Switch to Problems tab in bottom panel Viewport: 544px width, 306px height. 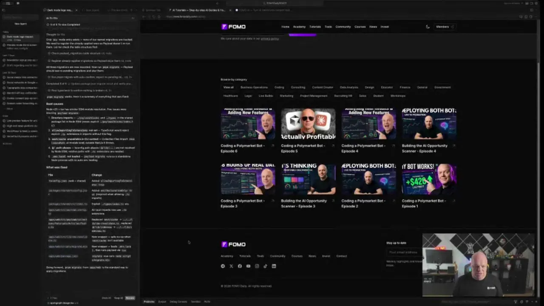[x=149, y=302]
